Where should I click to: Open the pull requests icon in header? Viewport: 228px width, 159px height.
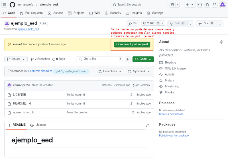click(207, 5)
